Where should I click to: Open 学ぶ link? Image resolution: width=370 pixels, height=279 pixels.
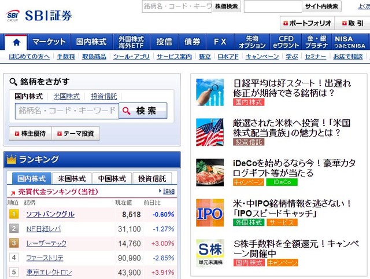point(291,57)
